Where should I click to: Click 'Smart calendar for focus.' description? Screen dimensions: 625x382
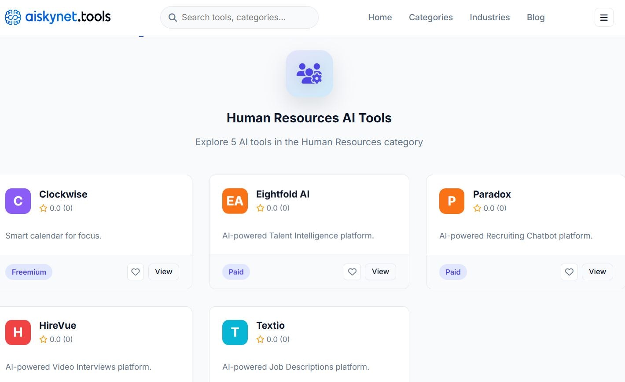tap(54, 236)
